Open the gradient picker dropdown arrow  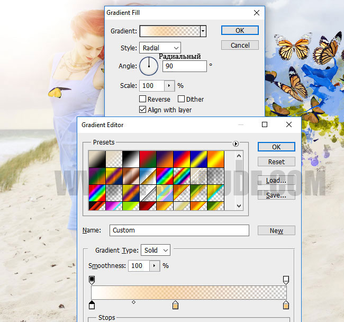(203, 31)
